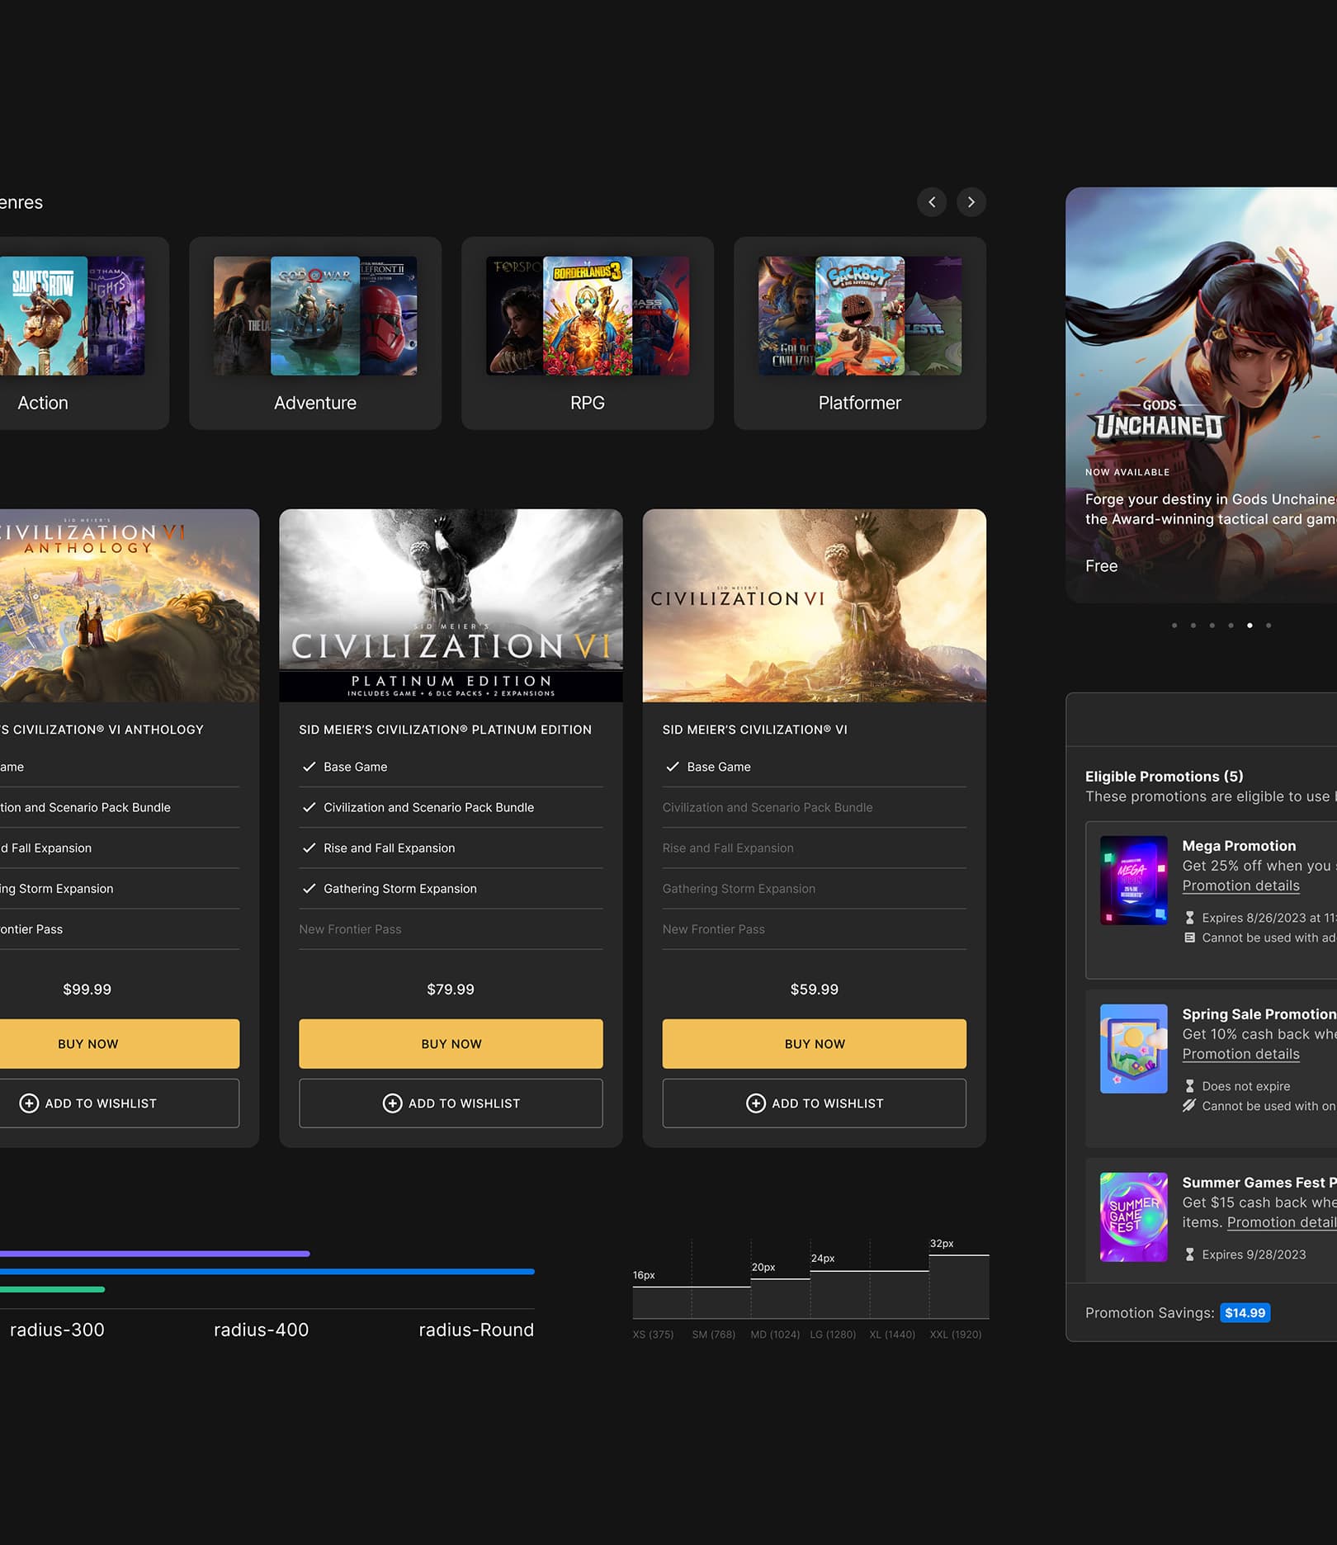This screenshot has width=1337, height=1545.
Task: Toggle Rise and Fall Expansion checkmark
Action: 309,848
